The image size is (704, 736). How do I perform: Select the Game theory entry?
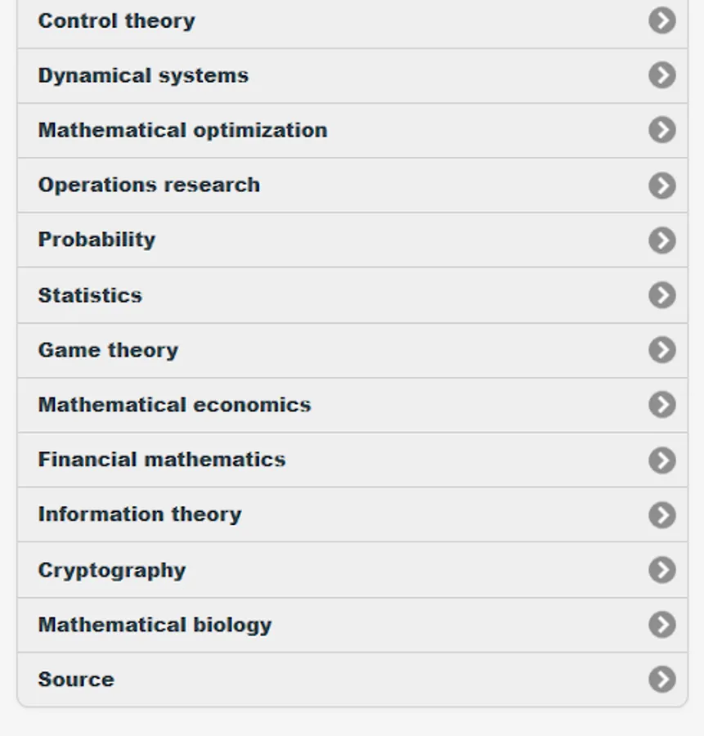(x=108, y=350)
